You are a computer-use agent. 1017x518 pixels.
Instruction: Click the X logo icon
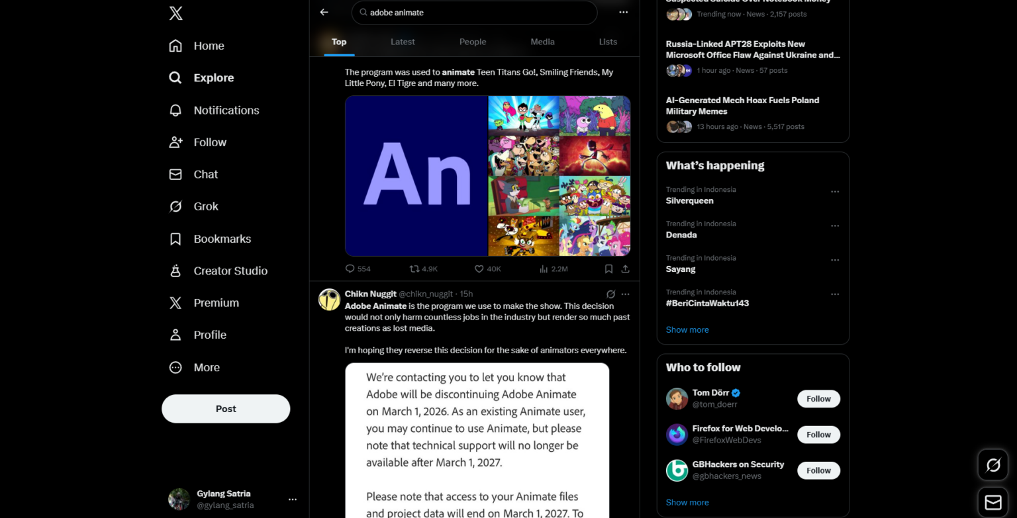(x=175, y=13)
